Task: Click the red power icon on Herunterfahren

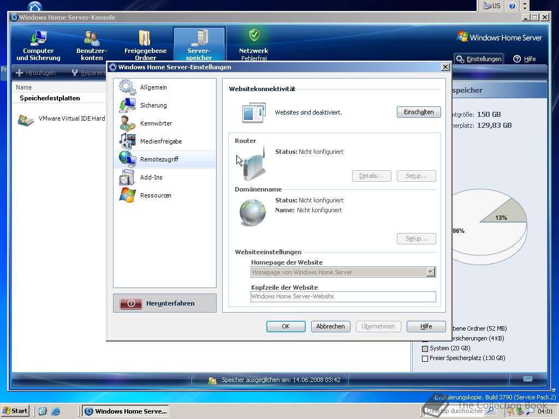Action: [131, 303]
